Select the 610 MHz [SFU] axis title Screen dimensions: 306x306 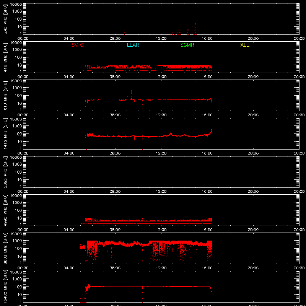[5, 95]
